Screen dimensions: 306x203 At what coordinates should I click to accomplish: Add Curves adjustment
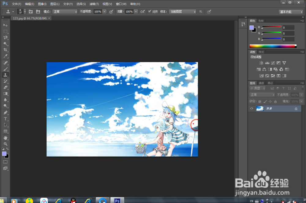[x=273, y=63]
